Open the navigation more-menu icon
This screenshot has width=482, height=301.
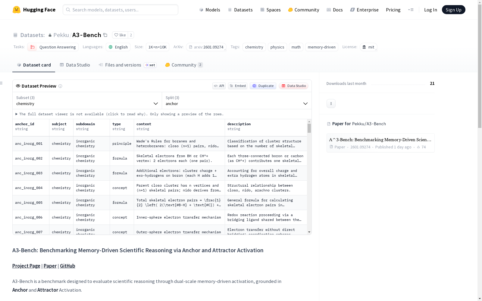click(411, 10)
